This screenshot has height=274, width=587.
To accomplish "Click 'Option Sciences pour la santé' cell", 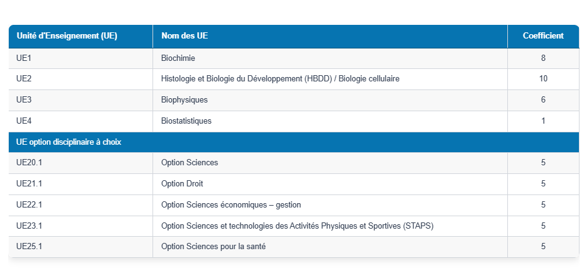I will pos(213,247).
